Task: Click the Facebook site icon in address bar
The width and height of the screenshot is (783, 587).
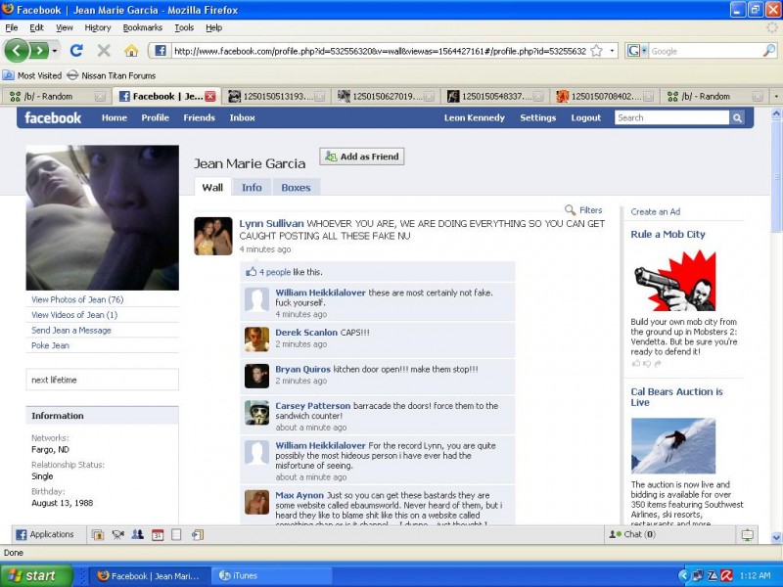Action: tap(161, 51)
